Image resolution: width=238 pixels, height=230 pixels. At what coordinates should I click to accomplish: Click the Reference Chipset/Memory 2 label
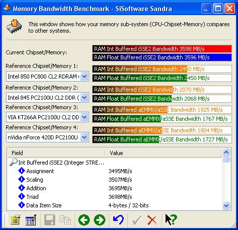[42, 88]
